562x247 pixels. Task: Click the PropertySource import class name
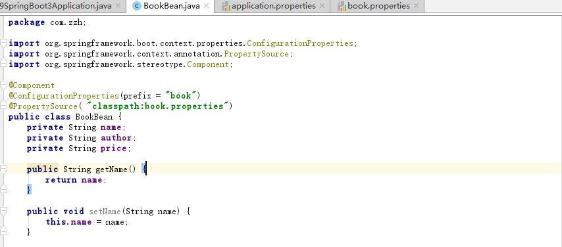(256, 54)
